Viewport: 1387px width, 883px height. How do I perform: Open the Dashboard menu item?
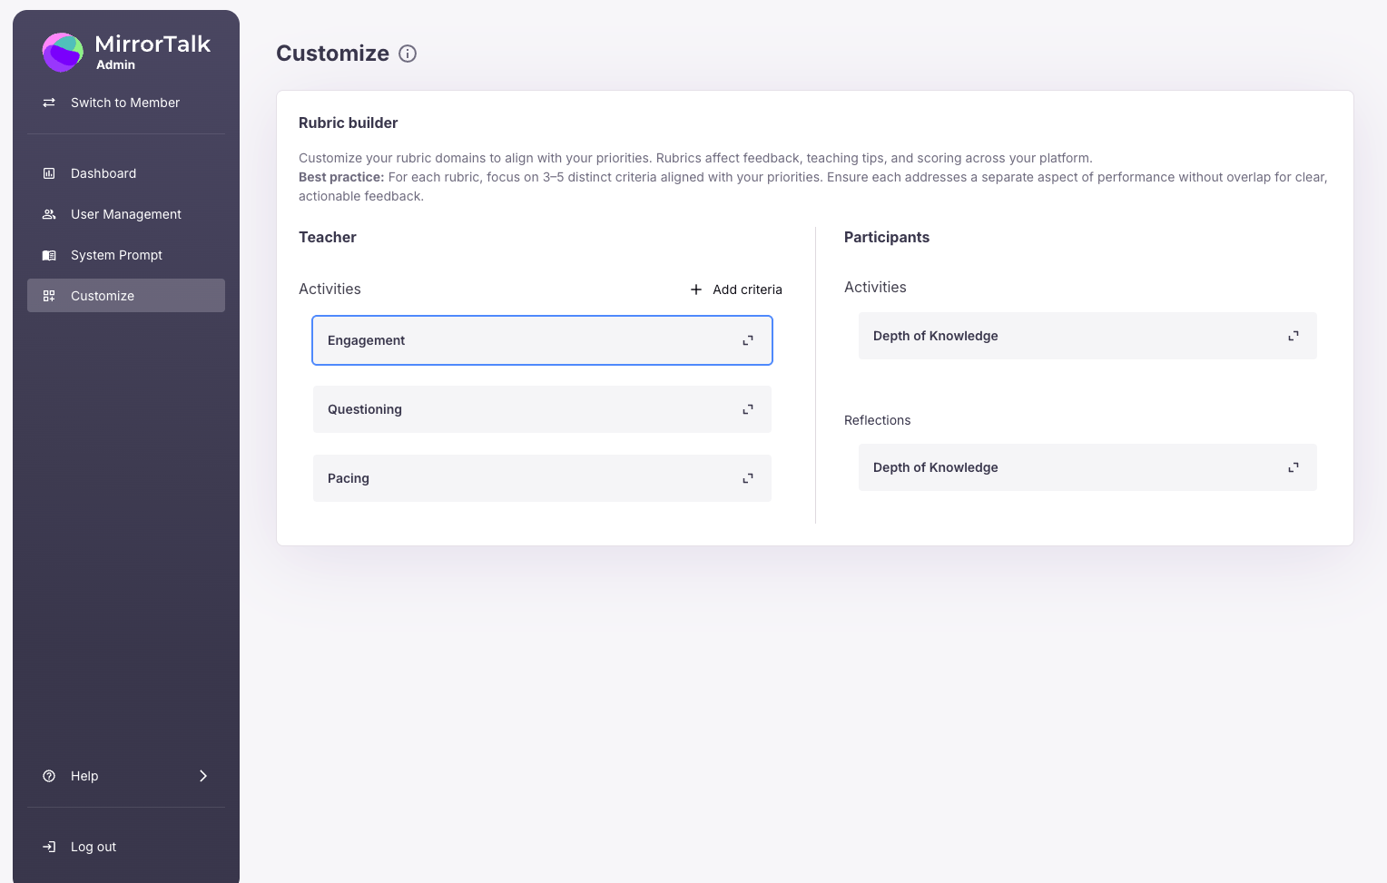(x=103, y=173)
